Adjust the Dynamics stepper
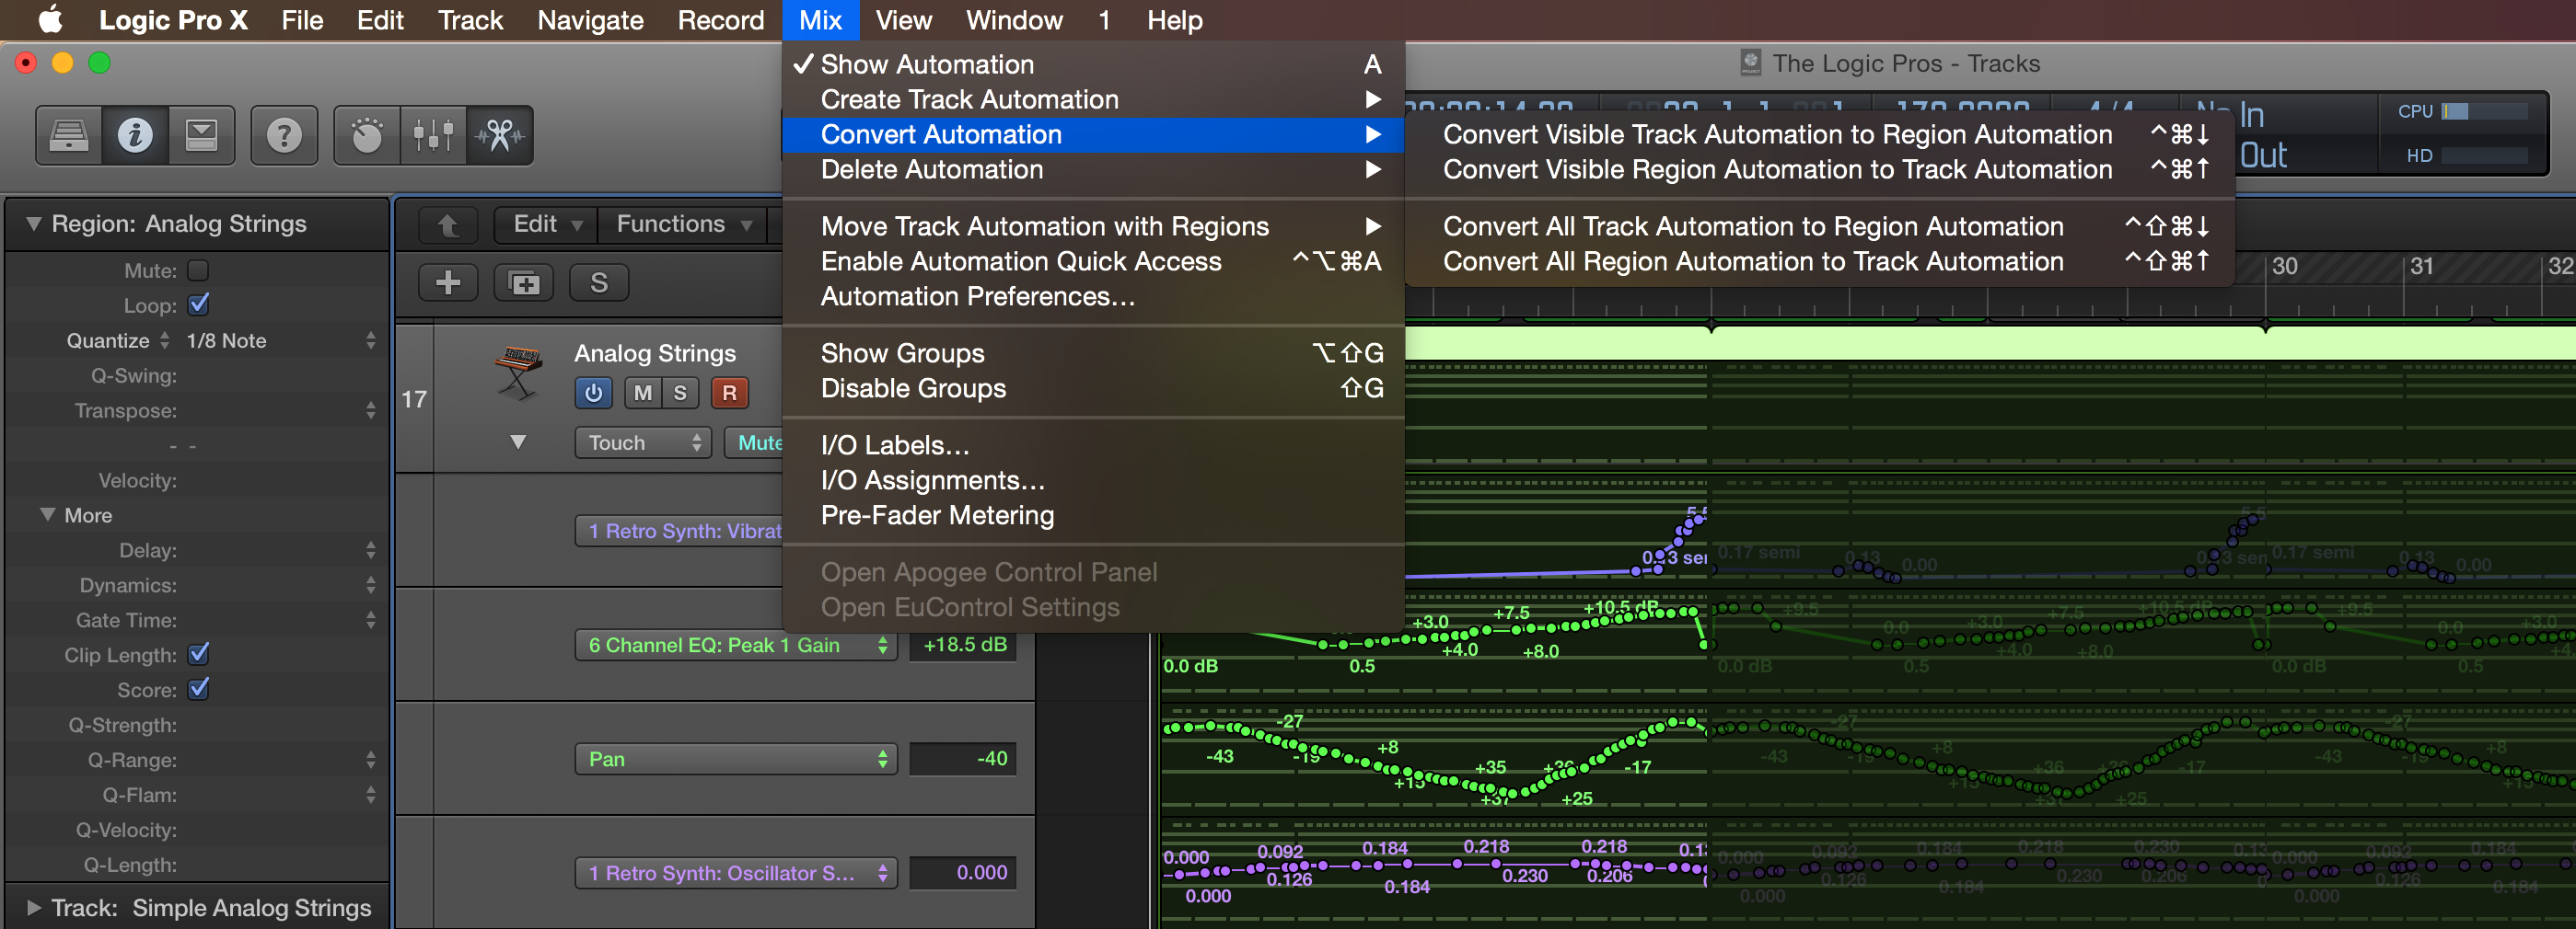Viewport: 2576px width, 929px height. (x=371, y=585)
